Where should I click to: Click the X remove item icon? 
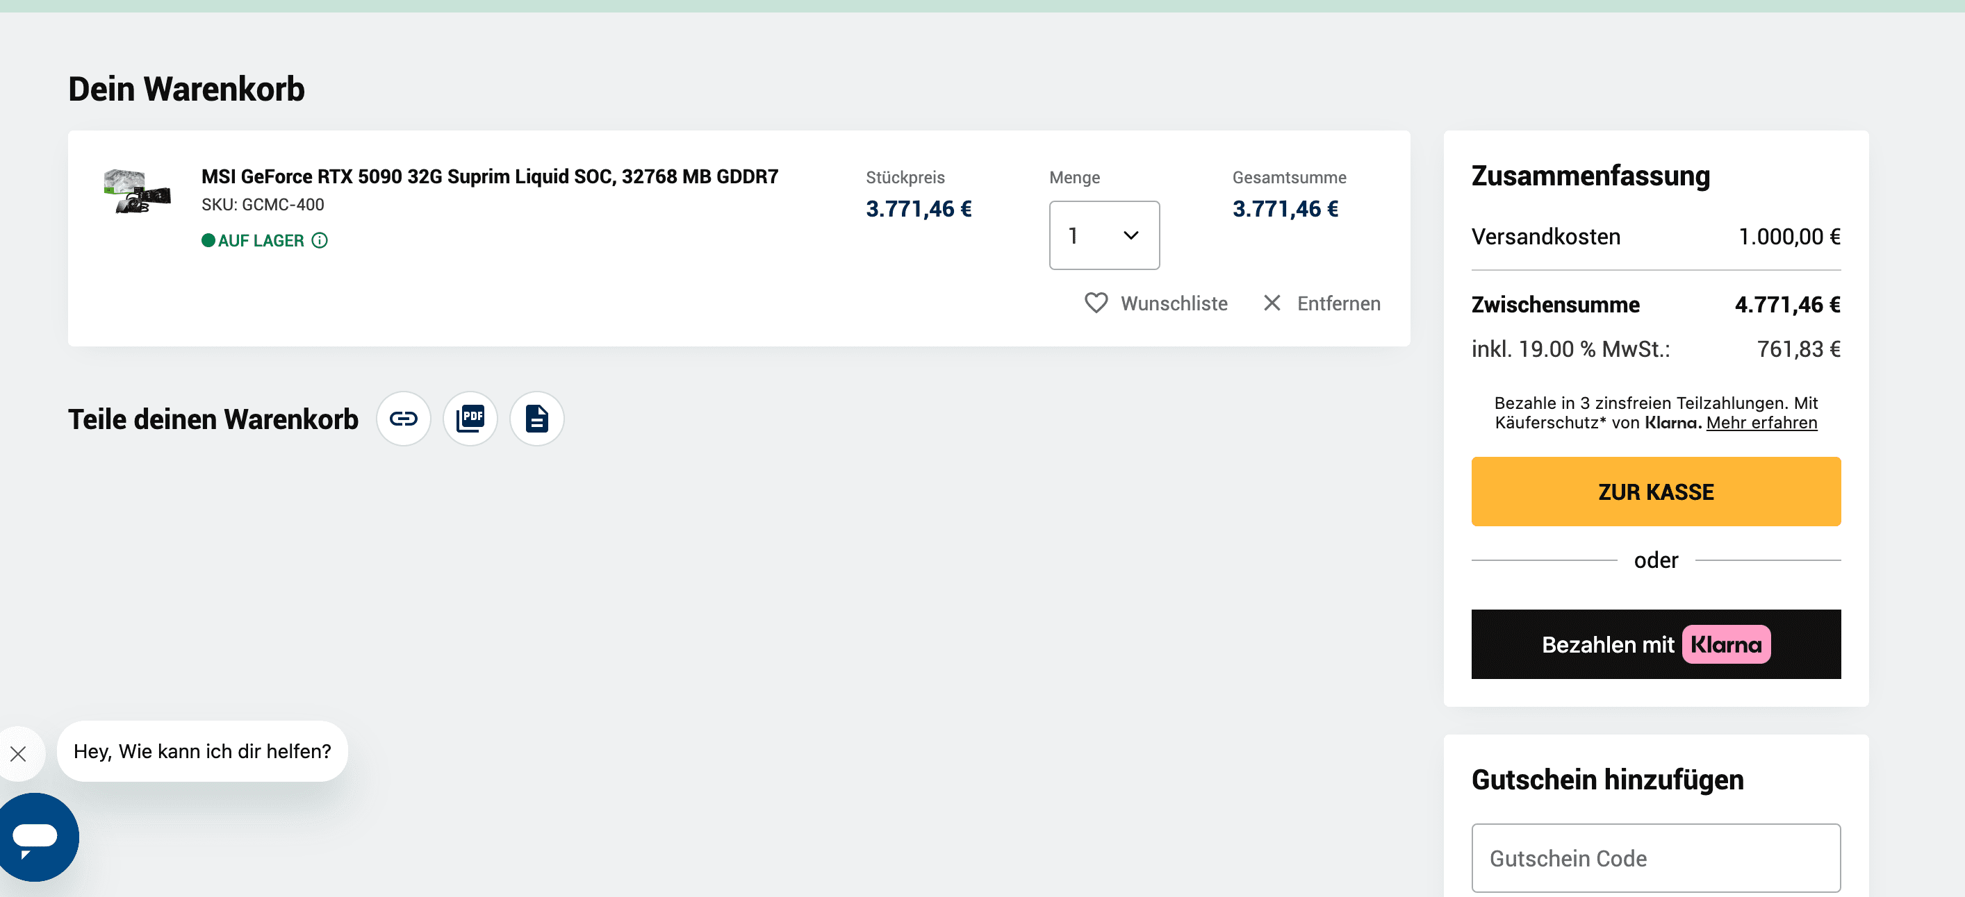tap(1271, 303)
